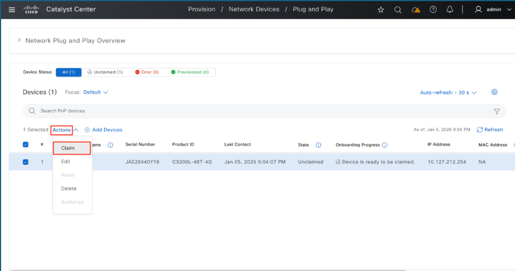Go to Network Devices breadcrumb
Image resolution: width=515 pixels, height=271 pixels.
coord(254,9)
